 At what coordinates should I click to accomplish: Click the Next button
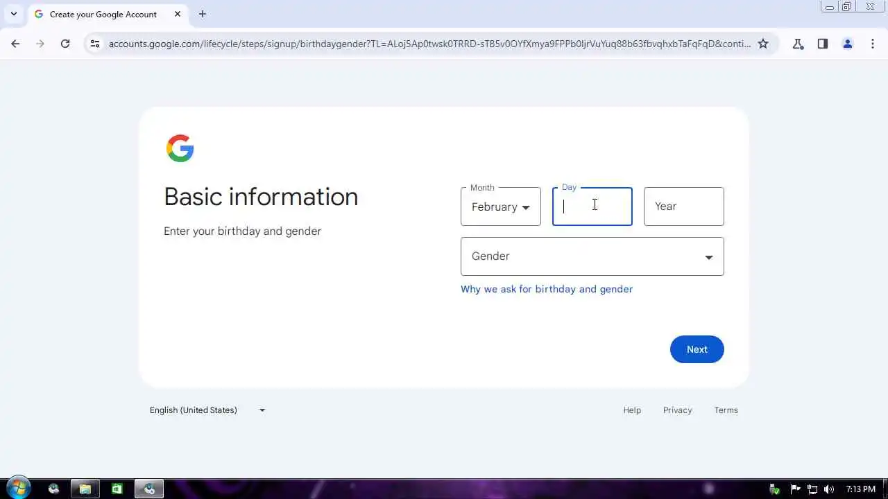697,349
